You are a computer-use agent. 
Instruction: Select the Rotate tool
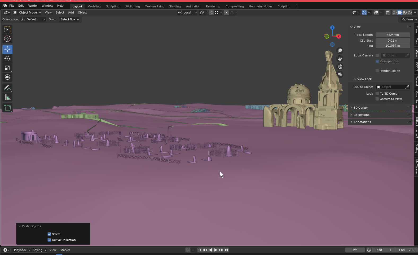[x=7, y=59]
